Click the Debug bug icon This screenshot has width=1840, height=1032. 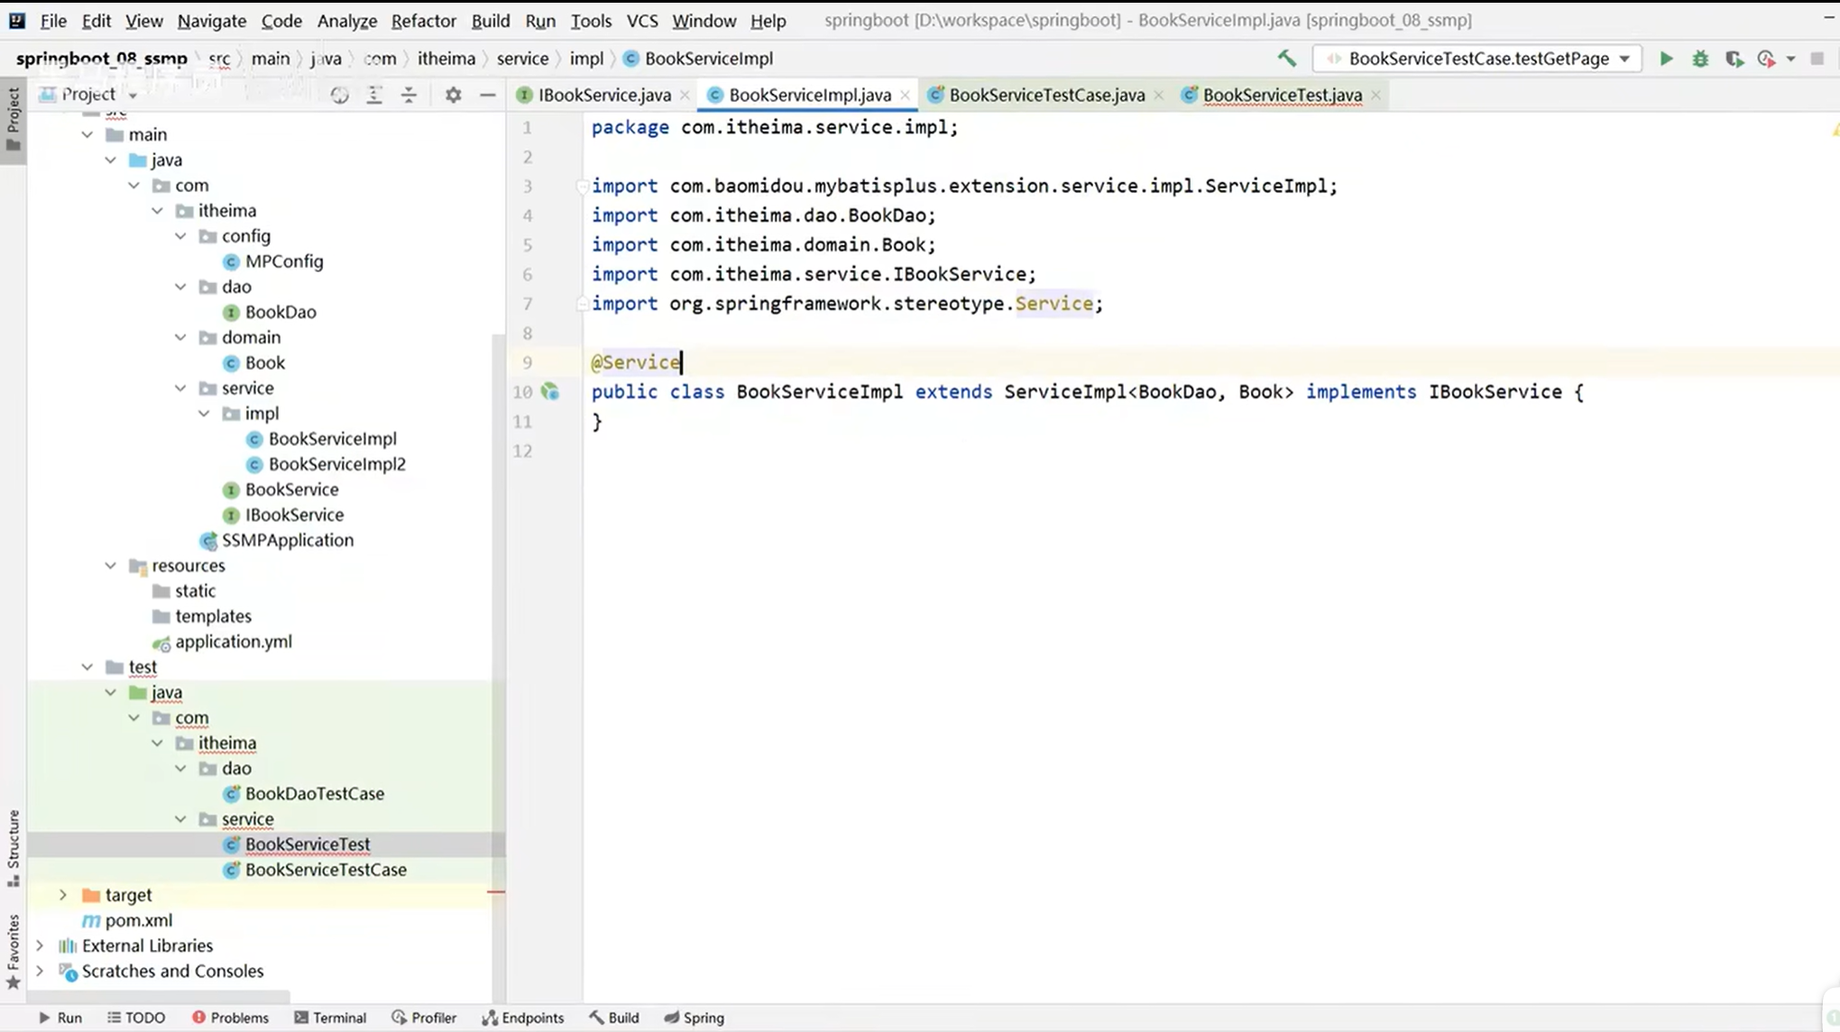pyautogui.click(x=1700, y=59)
